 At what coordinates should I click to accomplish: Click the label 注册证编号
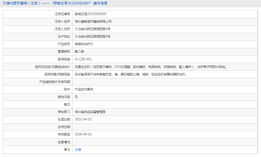click(x=63, y=14)
